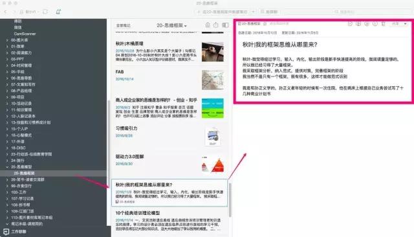
Task: Start presentation mode with the editor icon
Action: pyautogui.click(x=358, y=24)
